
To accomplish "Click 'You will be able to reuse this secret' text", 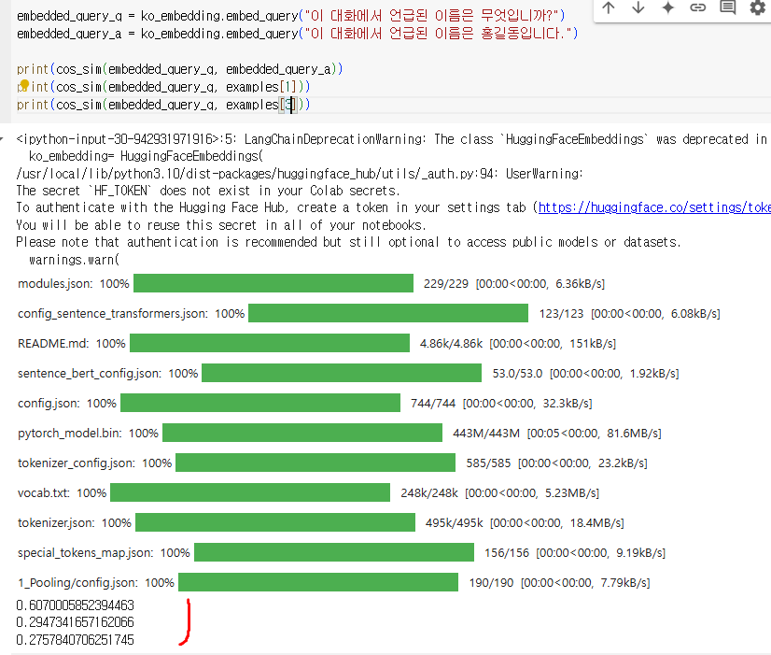I will 221,225.
